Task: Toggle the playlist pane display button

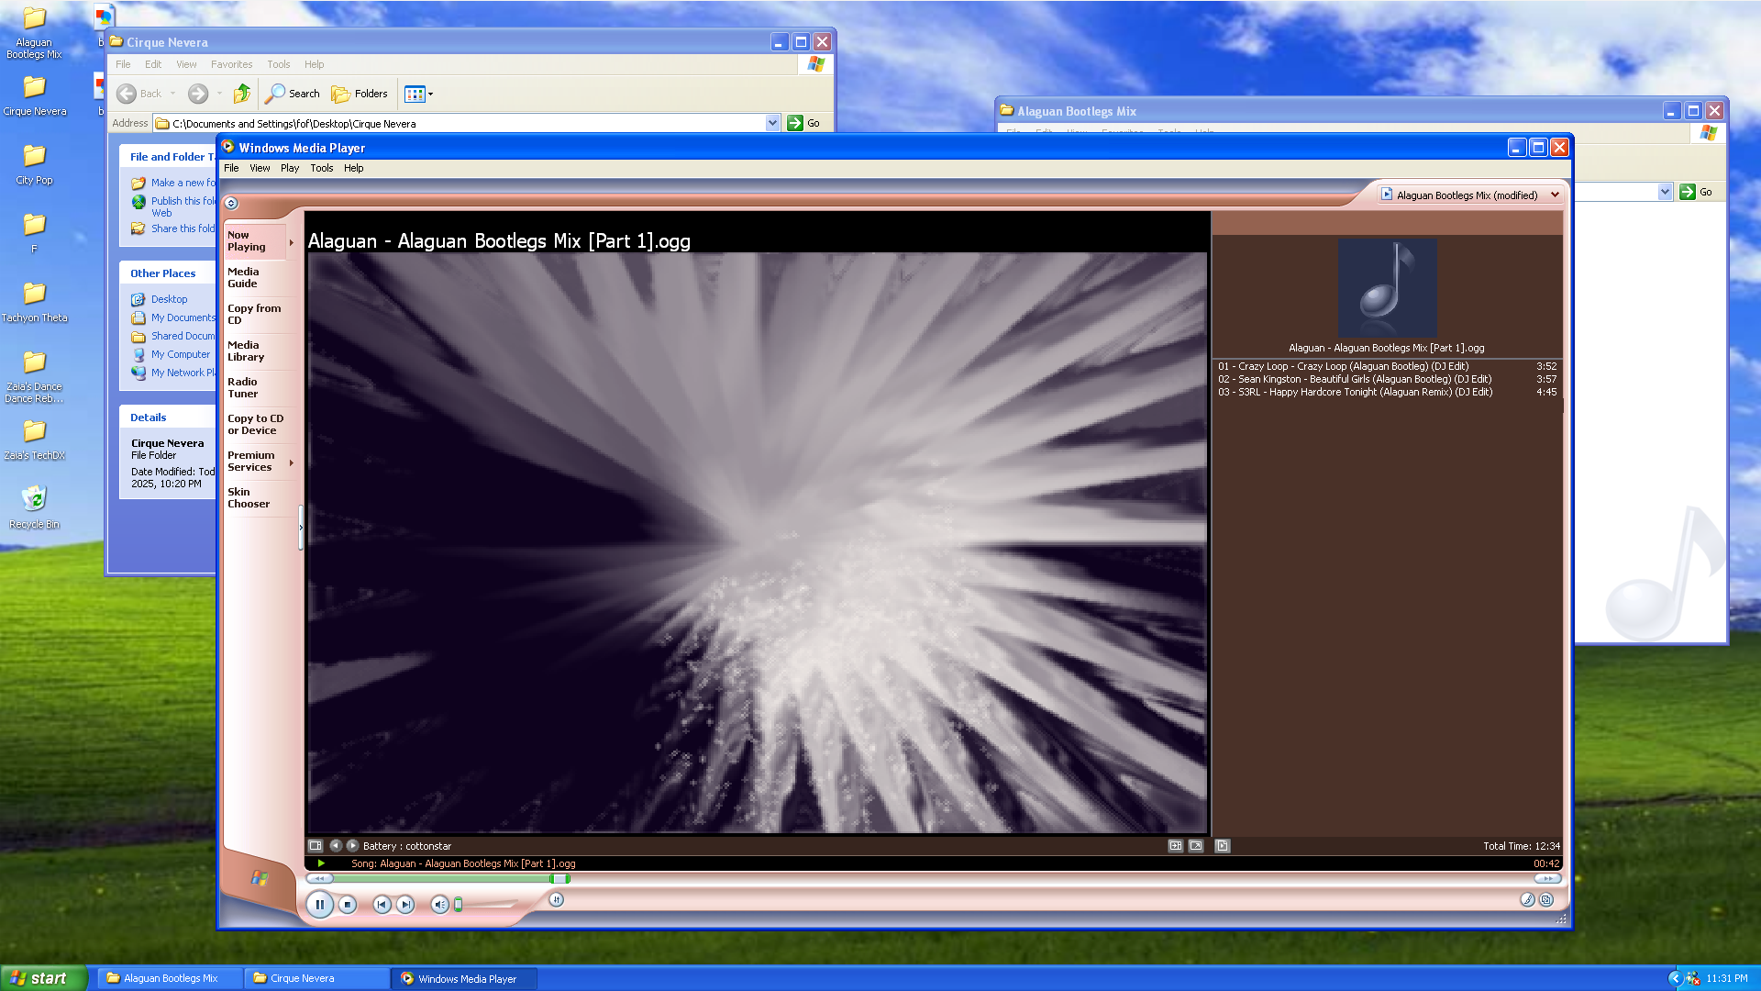Action: click(x=1222, y=846)
